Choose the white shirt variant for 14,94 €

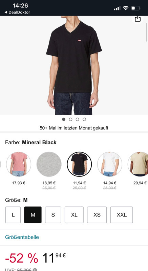[x=110, y=164]
